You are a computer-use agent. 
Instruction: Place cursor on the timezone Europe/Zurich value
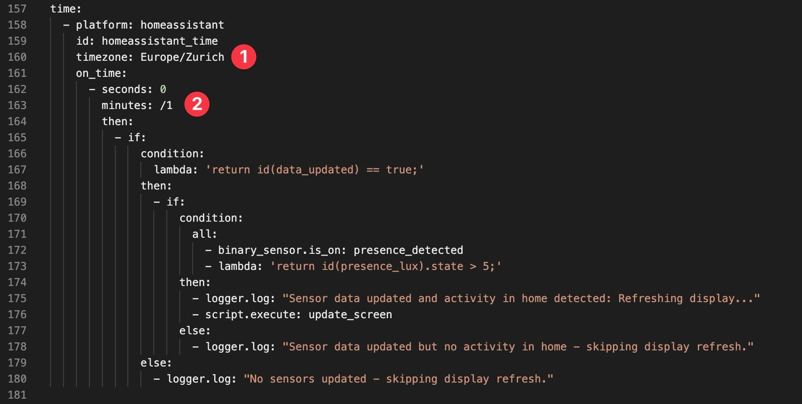click(182, 57)
